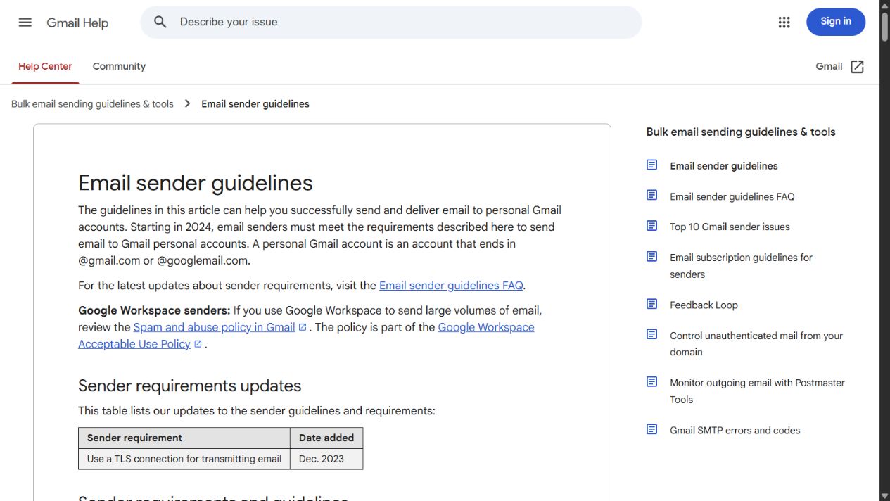The width and height of the screenshot is (890, 501).
Task: Open the Gmail Help home title
Action: pos(77,23)
